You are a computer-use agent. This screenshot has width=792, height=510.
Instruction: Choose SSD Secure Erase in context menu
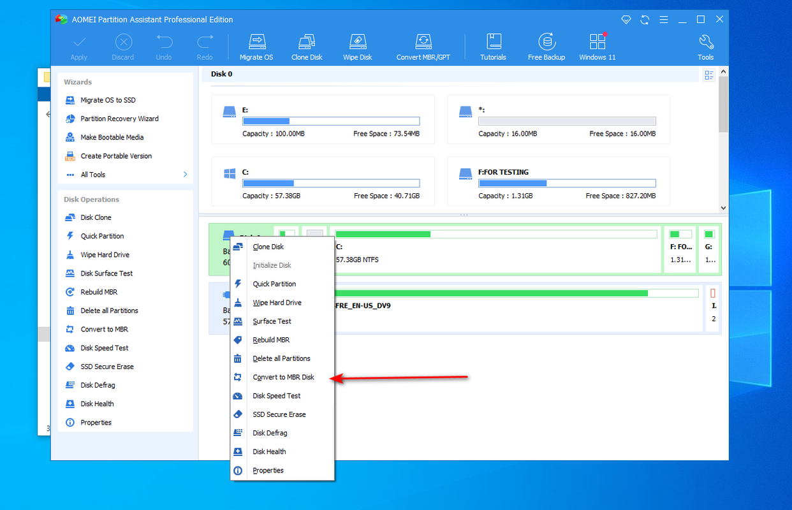click(x=282, y=414)
